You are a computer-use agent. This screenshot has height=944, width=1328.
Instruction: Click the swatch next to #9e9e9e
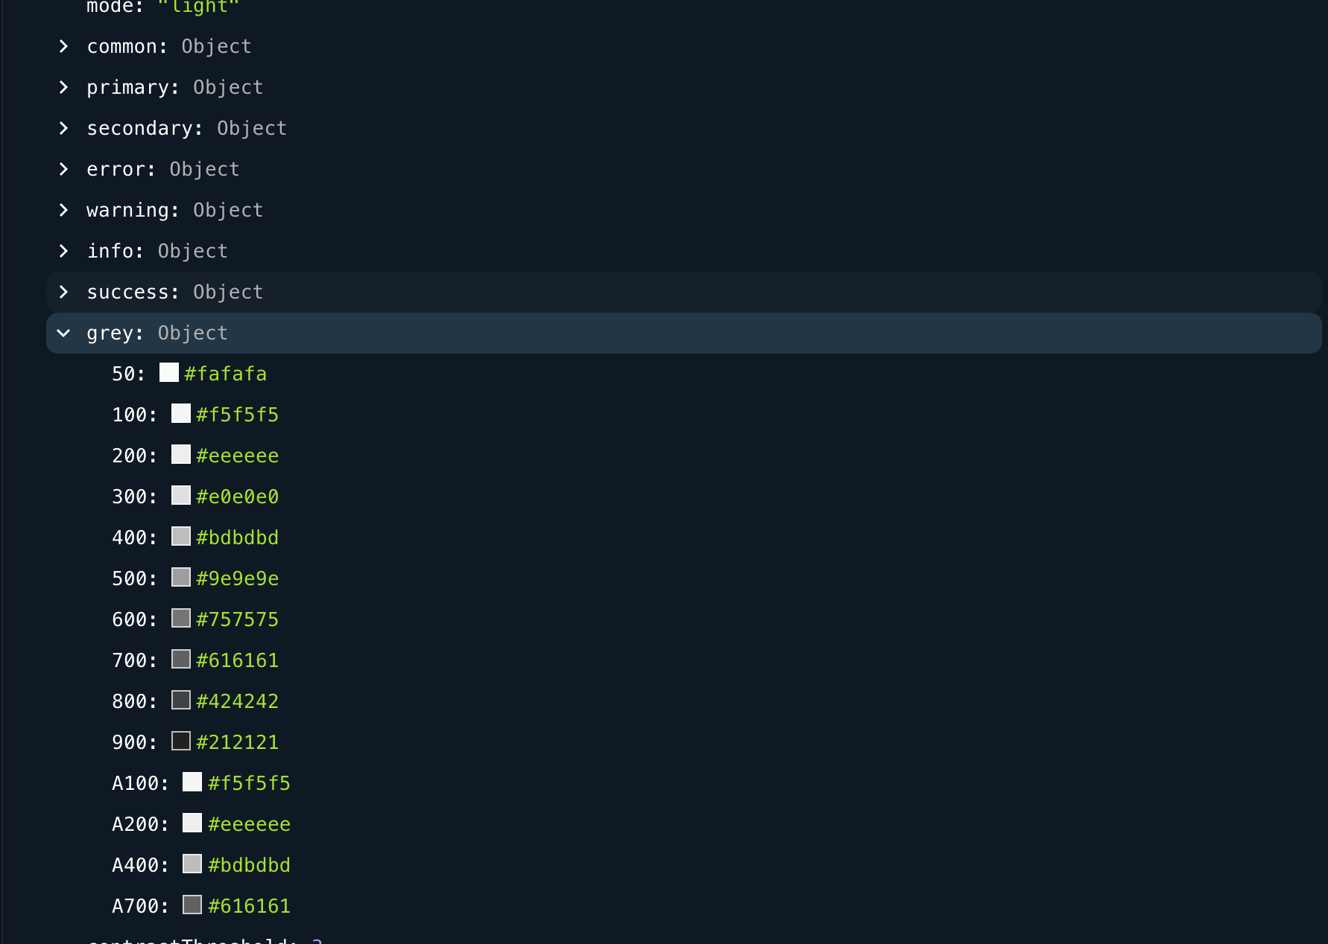[x=180, y=577]
